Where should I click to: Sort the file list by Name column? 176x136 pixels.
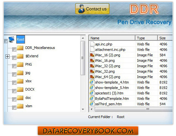[112, 38]
